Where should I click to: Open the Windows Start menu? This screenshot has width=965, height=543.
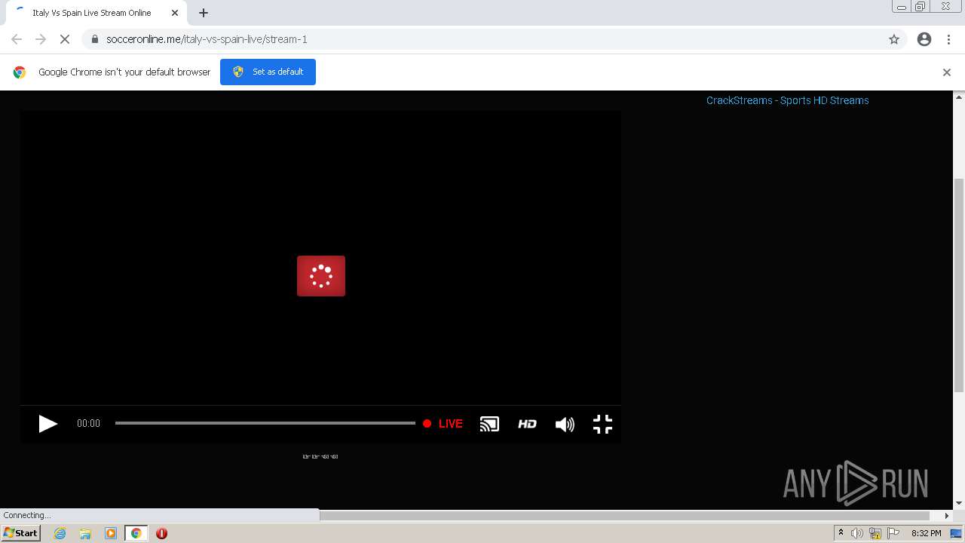(x=20, y=533)
